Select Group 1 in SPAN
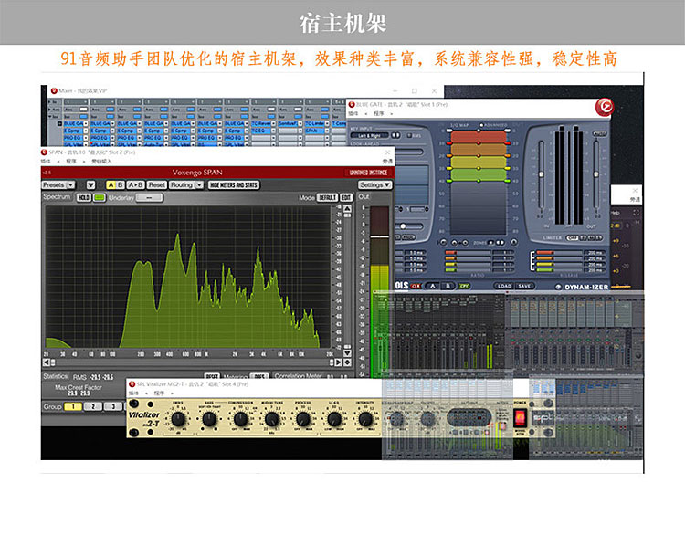Image resolution: width=685 pixels, height=556 pixels. (x=73, y=406)
